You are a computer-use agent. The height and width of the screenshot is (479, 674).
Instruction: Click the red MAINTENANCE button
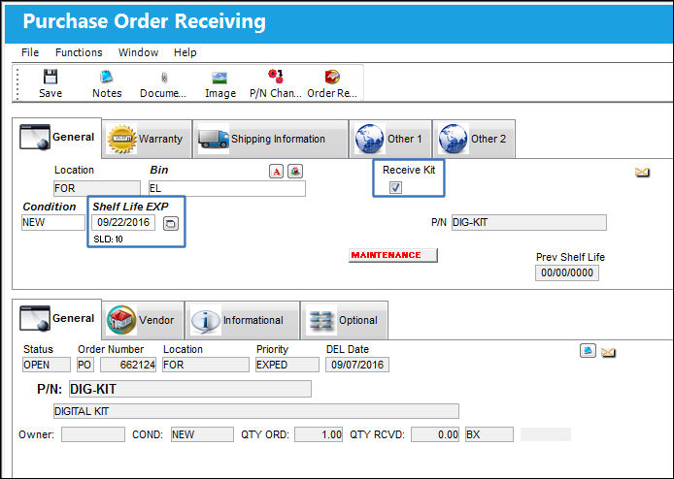click(393, 255)
